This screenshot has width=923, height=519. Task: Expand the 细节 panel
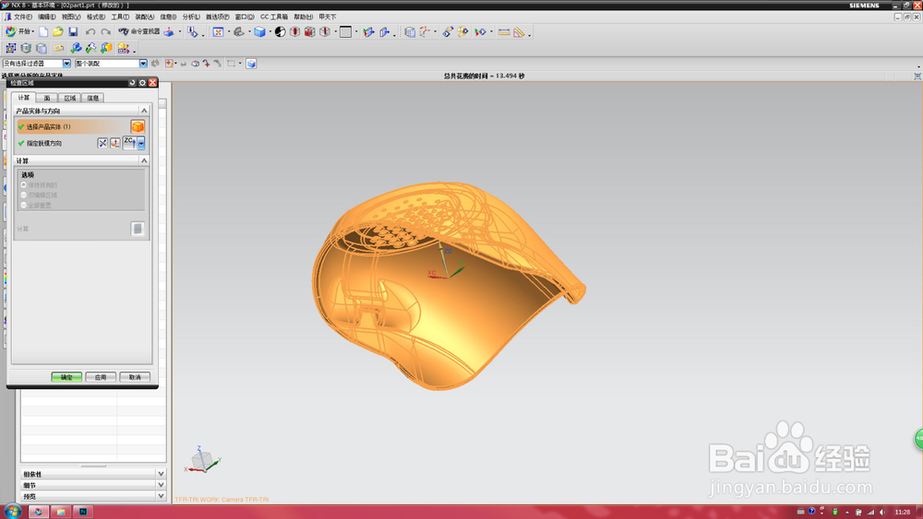tap(161, 485)
